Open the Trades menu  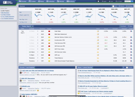(x=32, y=1)
